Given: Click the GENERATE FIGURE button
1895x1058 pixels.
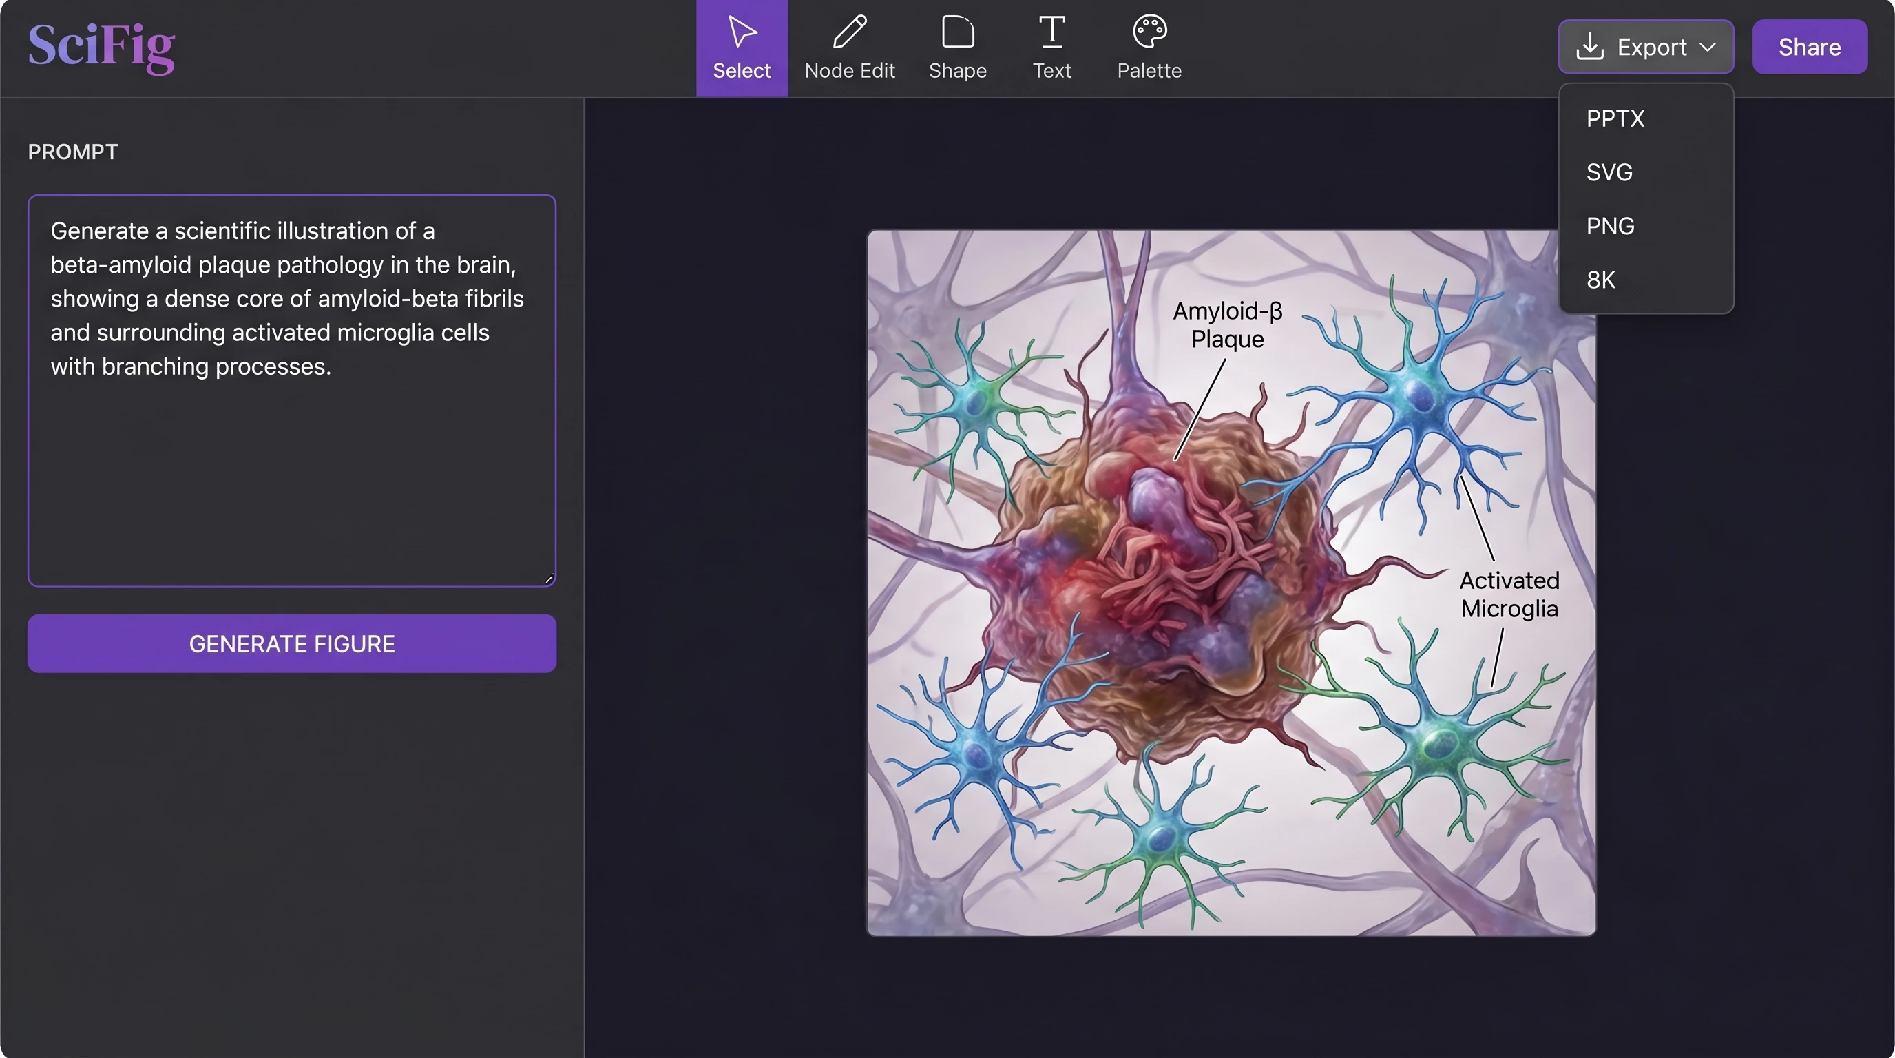Looking at the screenshot, I should click(292, 644).
